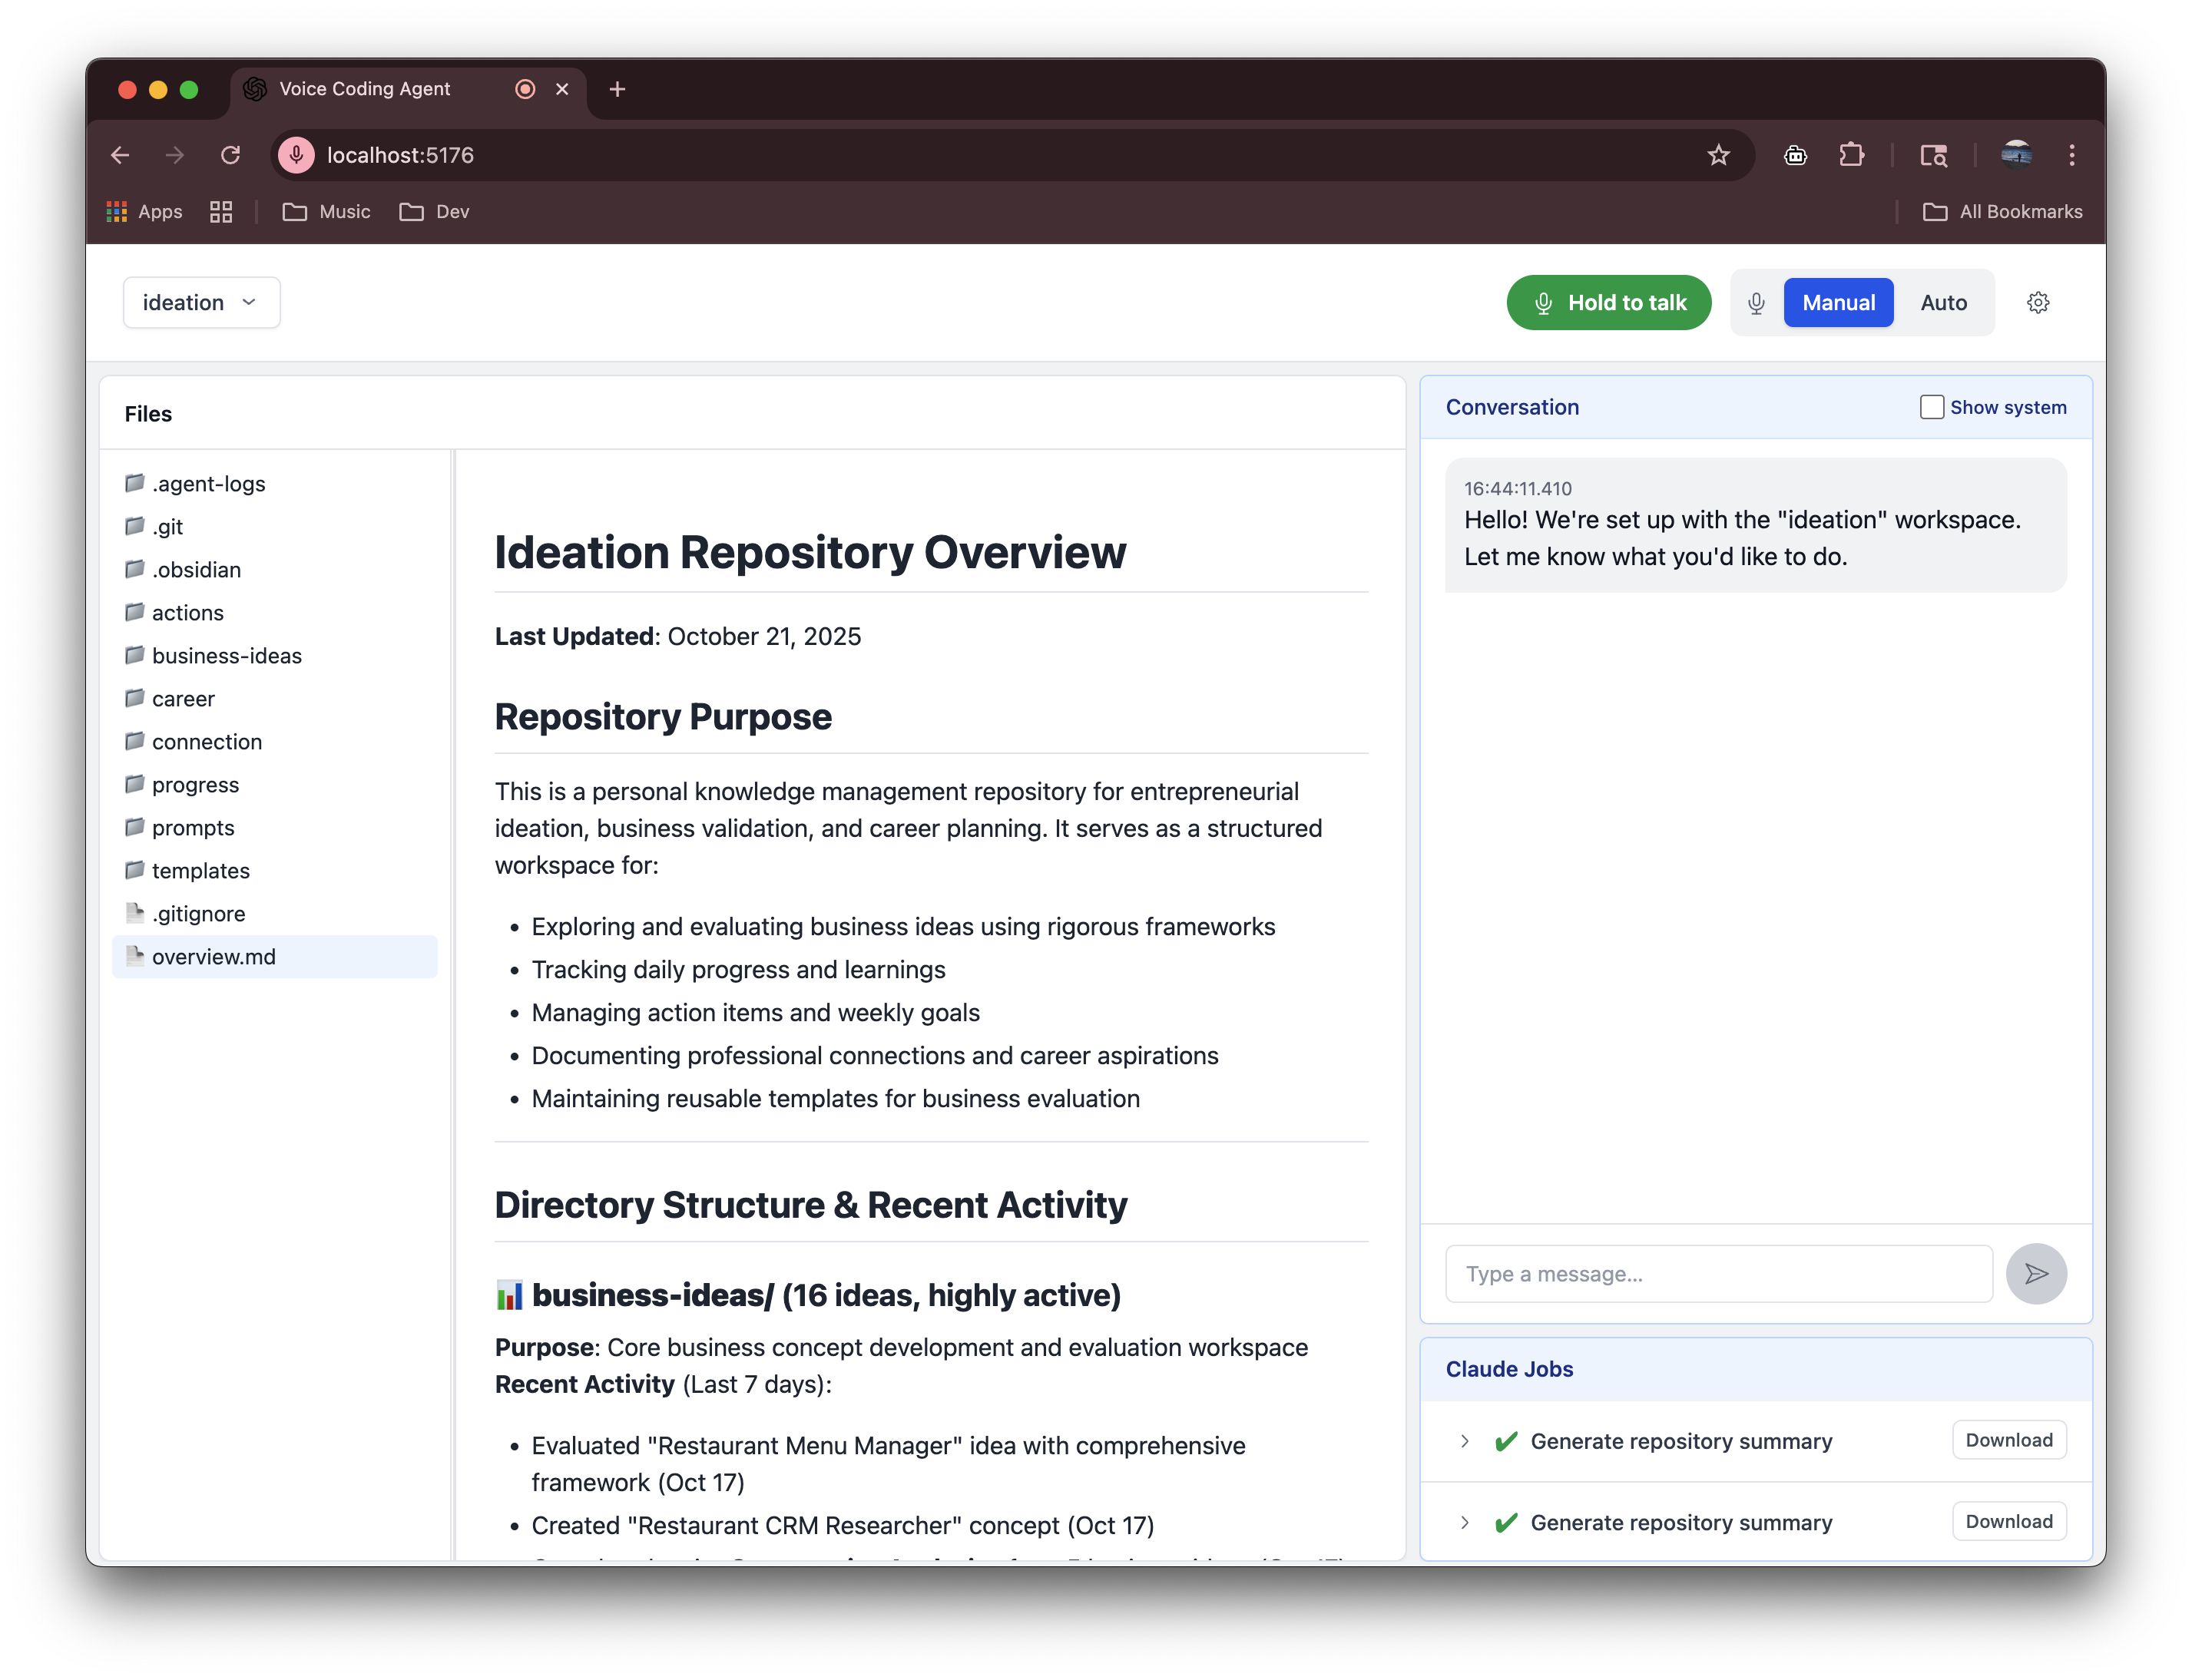The width and height of the screenshot is (2192, 1680).
Task: Open the ideation workspace dropdown
Action: (x=201, y=303)
